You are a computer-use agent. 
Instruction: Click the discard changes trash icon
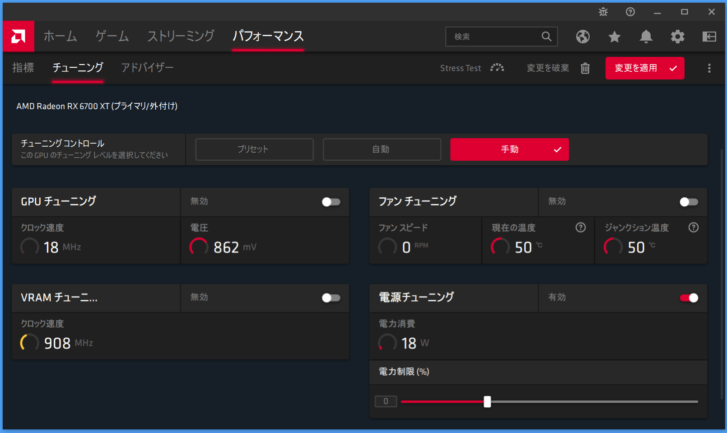(585, 68)
